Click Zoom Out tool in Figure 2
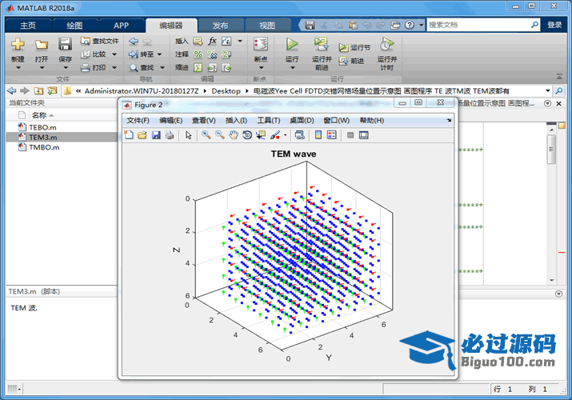This screenshot has width=572, height=400. point(220,135)
